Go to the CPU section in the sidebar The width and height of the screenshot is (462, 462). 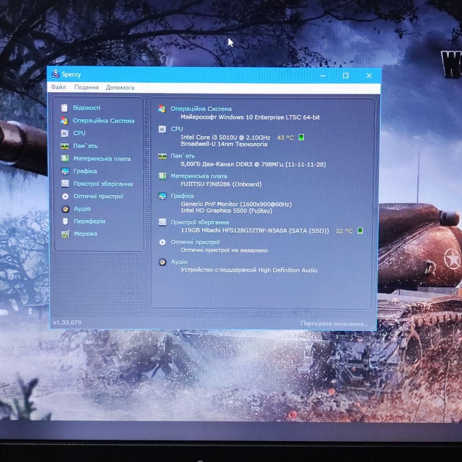(79, 133)
